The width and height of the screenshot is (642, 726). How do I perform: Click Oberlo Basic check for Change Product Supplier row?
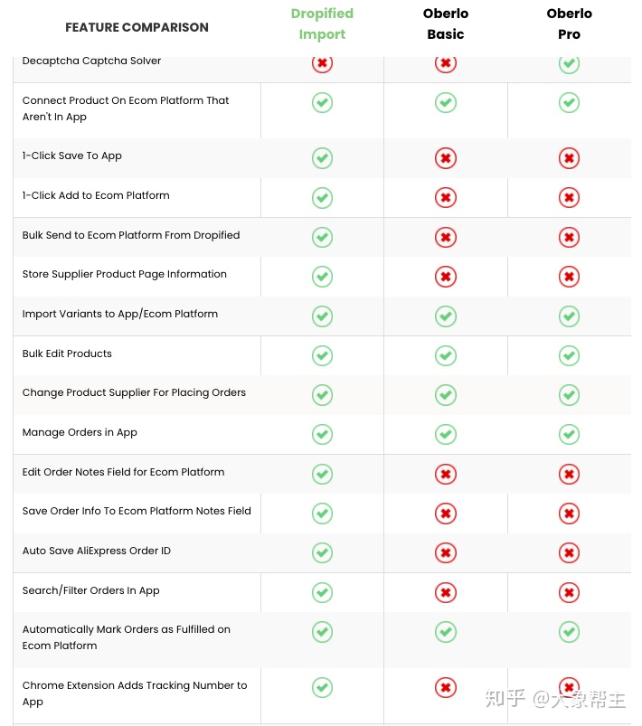click(445, 395)
